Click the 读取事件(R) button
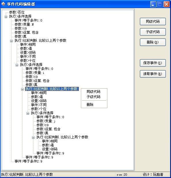171x178 pixels. pos(153,74)
